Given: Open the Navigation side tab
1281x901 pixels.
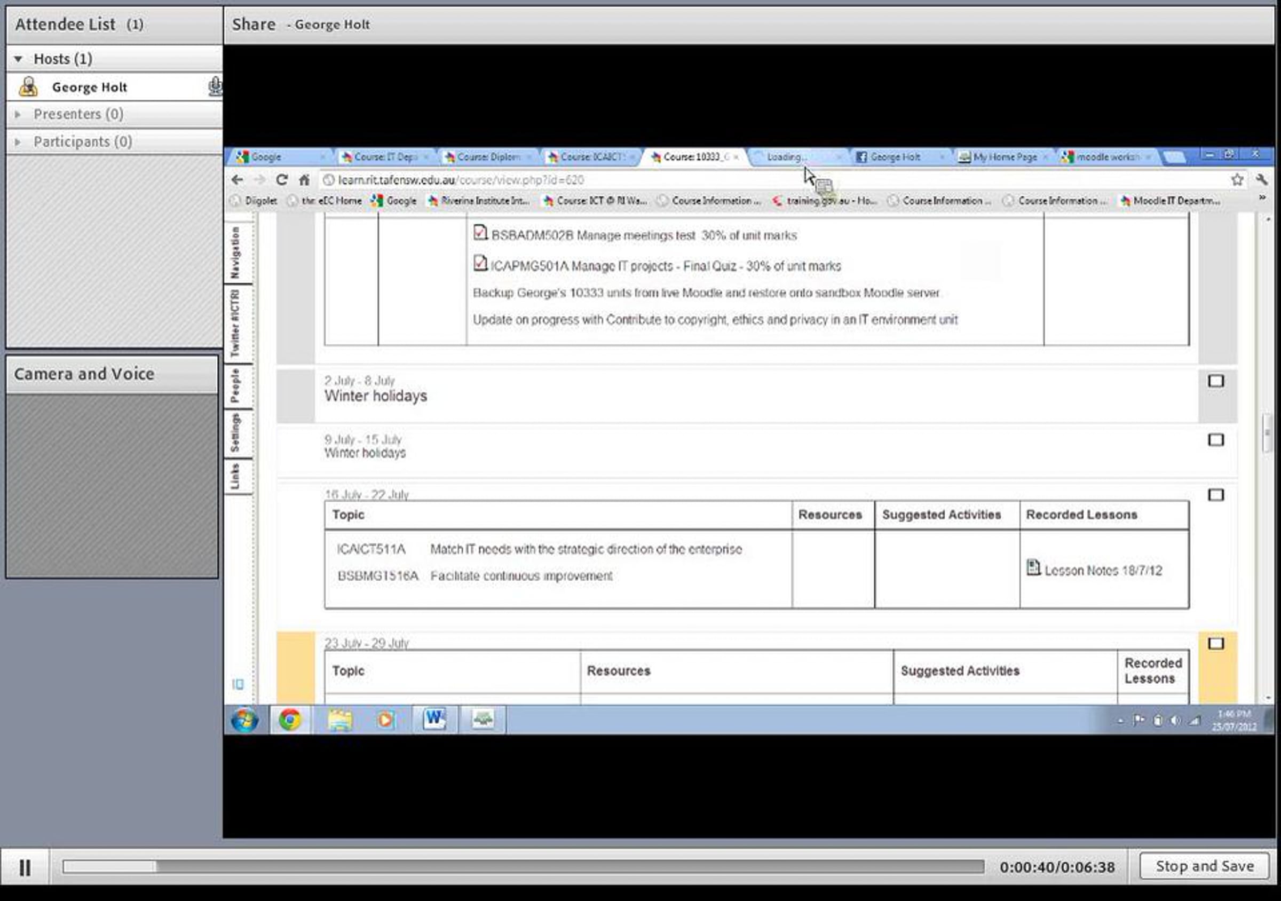Looking at the screenshot, I should pos(236,252).
